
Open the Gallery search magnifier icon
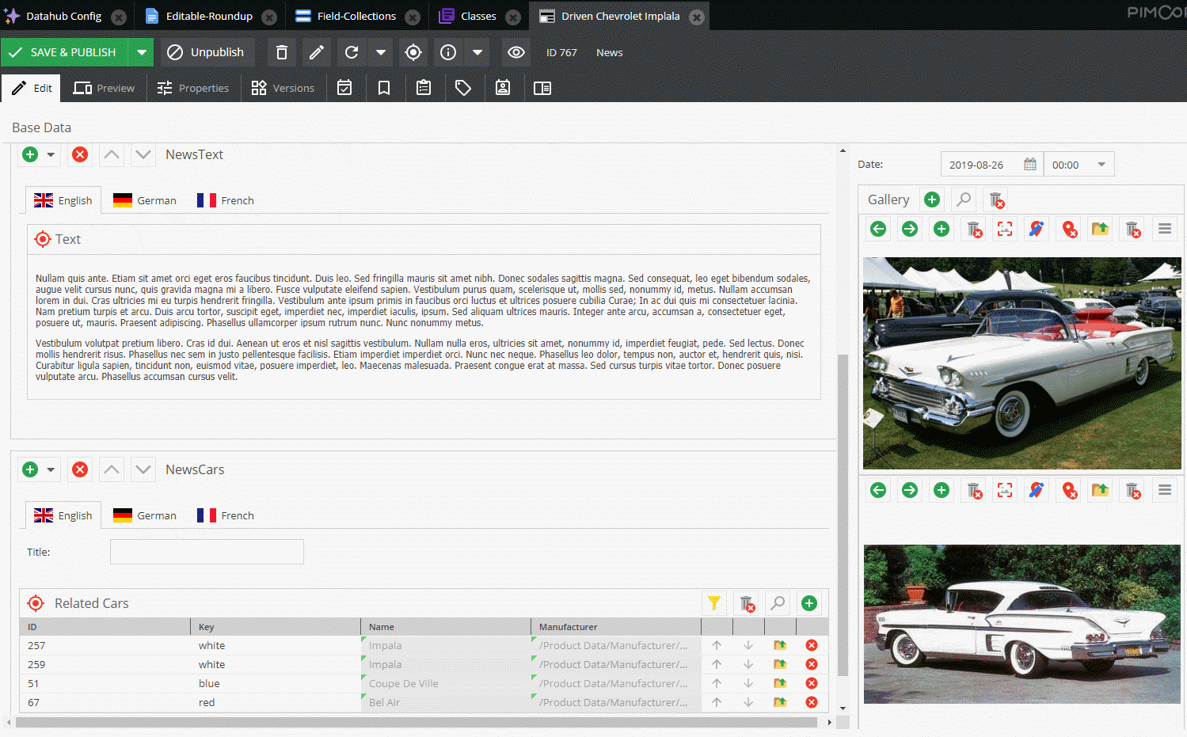pyautogui.click(x=964, y=199)
